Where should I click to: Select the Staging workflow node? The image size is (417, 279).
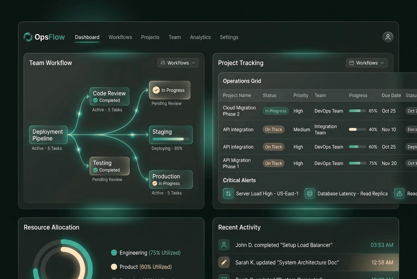coord(171,135)
